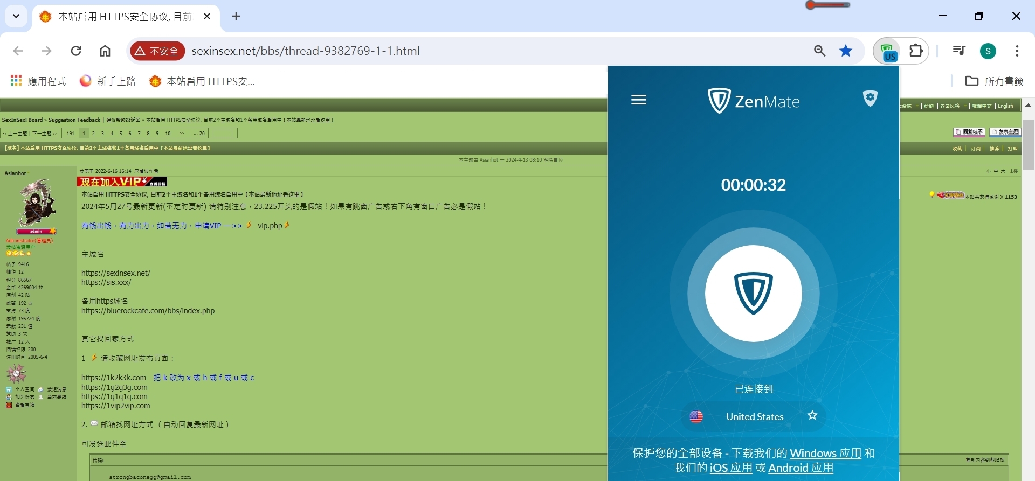Viewport: 1035px width, 481px height.
Task: Switch site language to English
Action: point(1005,106)
